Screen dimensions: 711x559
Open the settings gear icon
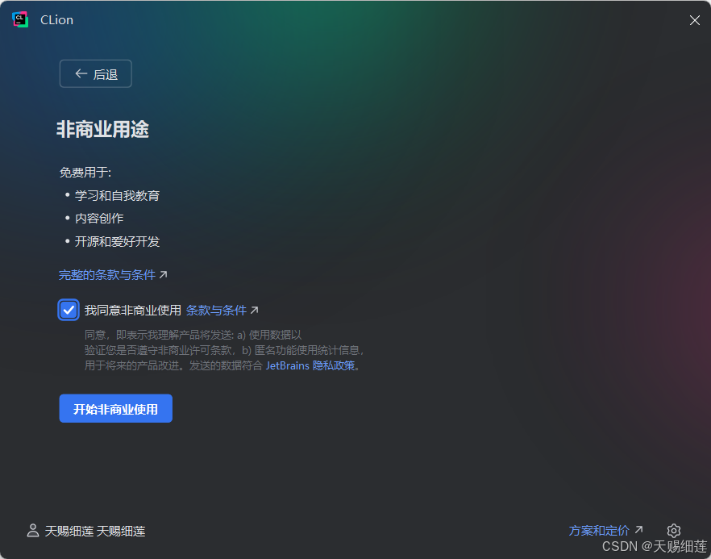[x=674, y=531]
